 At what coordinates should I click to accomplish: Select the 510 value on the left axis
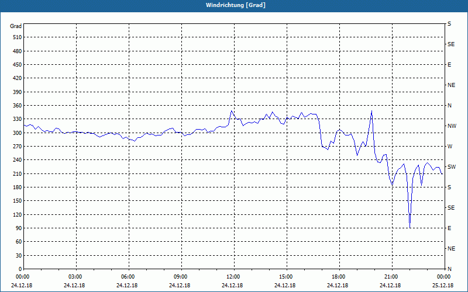18,37
